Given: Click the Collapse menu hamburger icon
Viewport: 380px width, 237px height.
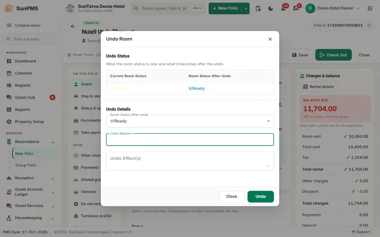Looking at the screenshot, I should click(9, 25).
